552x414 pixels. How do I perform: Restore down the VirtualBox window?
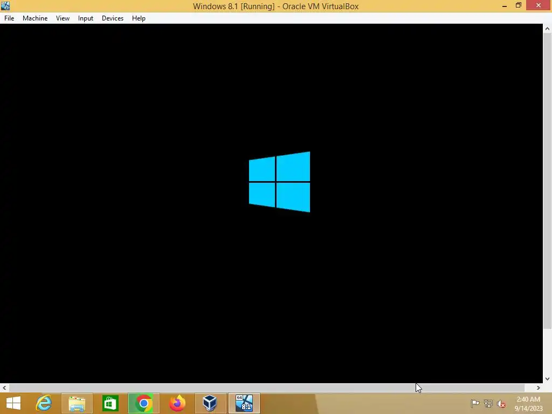tap(518, 5)
